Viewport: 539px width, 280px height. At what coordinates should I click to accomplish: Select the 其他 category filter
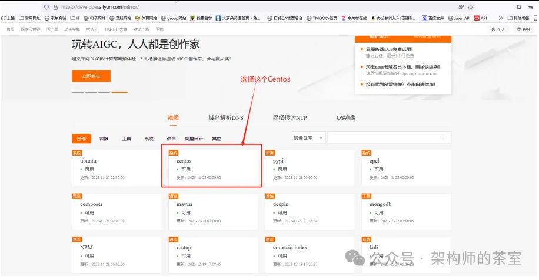pyautogui.click(x=217, y=139)
